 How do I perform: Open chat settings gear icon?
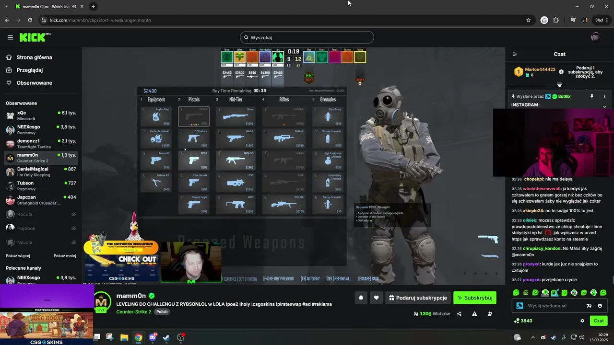582,321
